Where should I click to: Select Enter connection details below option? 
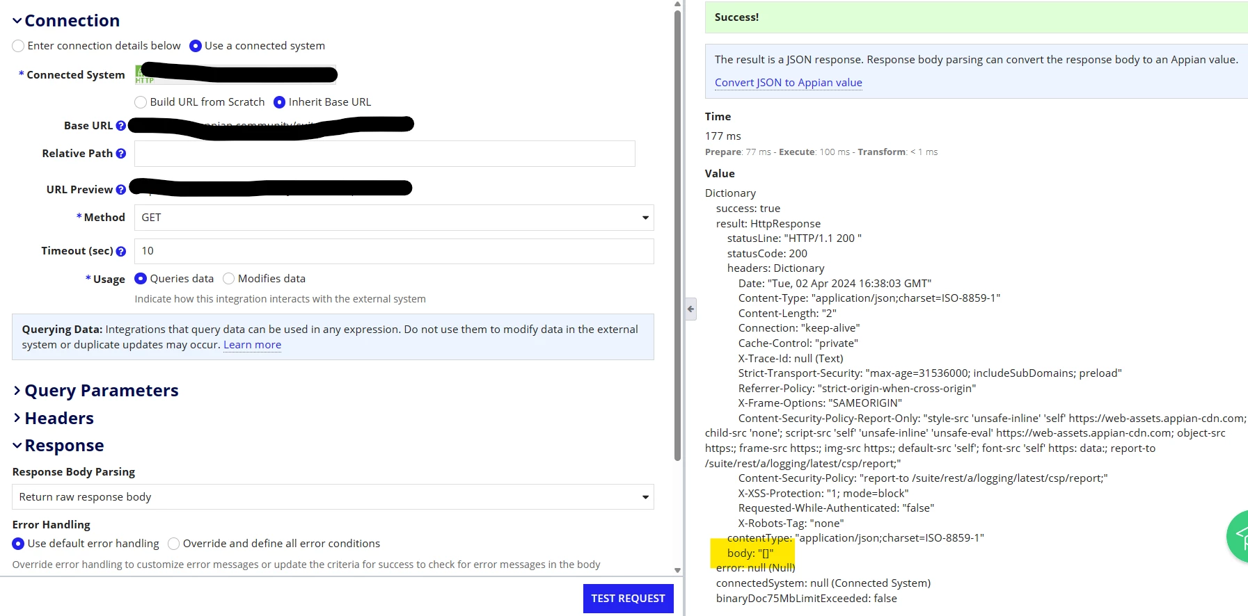click(19, 46)
